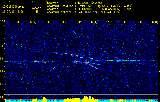Click the 1210 time marker
This screenshot has width=160, height=102.
tap(155, 22)
